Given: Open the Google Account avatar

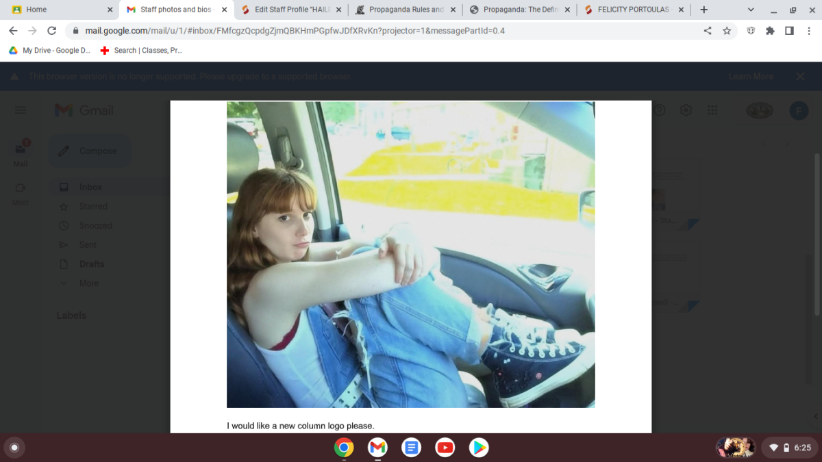Looking at the screenshot, I should pyautogui.click(x=799, y=111).
